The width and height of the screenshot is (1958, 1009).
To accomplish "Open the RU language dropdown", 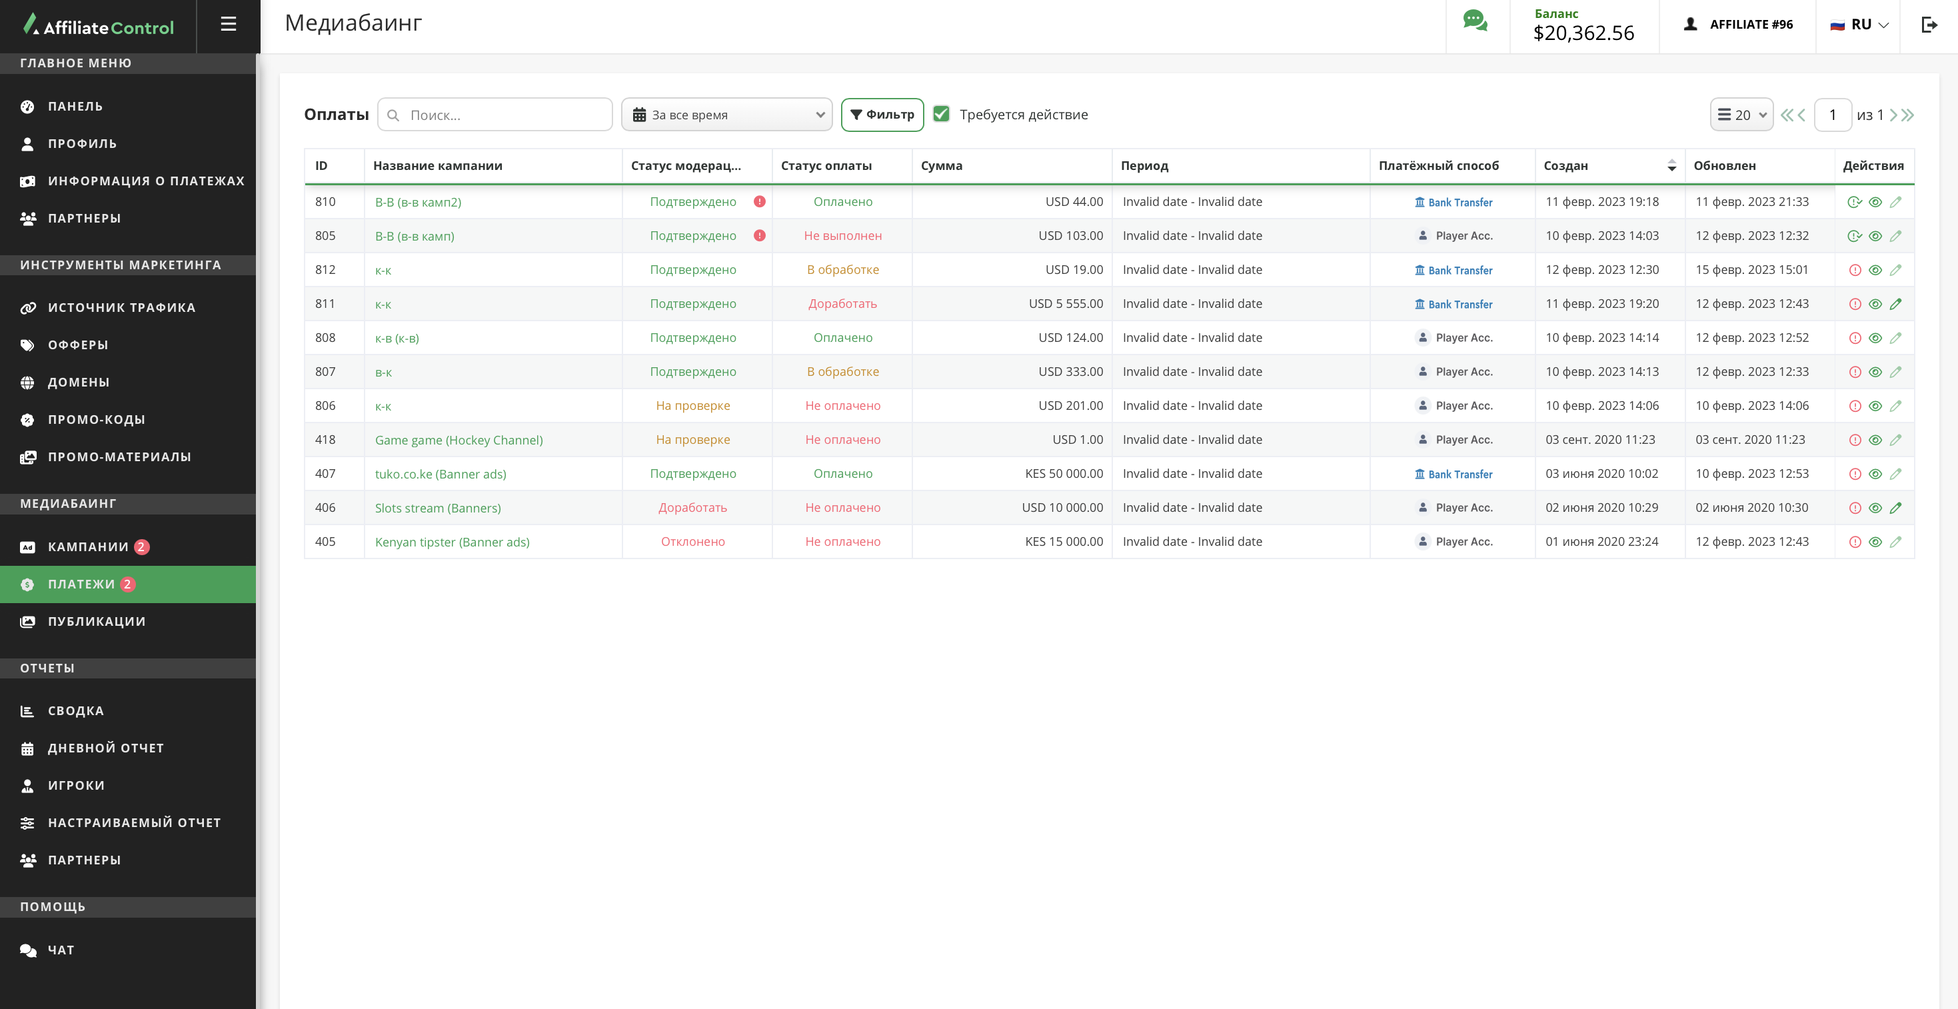I will click(x=1859, y=25).
